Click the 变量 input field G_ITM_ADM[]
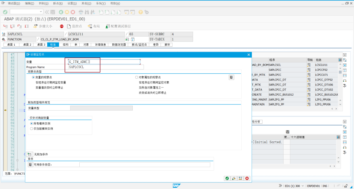354x189 pixels. pyautogui.click(x=104, y=62)
